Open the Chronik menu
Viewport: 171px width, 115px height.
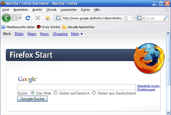coord(52,10)
